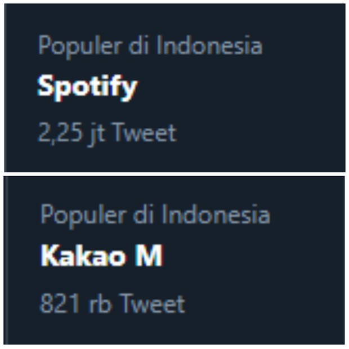Click "Populer di Indonesia" label above Spotify
Screen dimensions: 349x349
150,46
